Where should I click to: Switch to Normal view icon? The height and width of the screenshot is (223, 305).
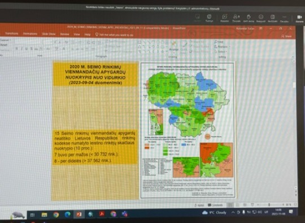[x=230, y=205]
